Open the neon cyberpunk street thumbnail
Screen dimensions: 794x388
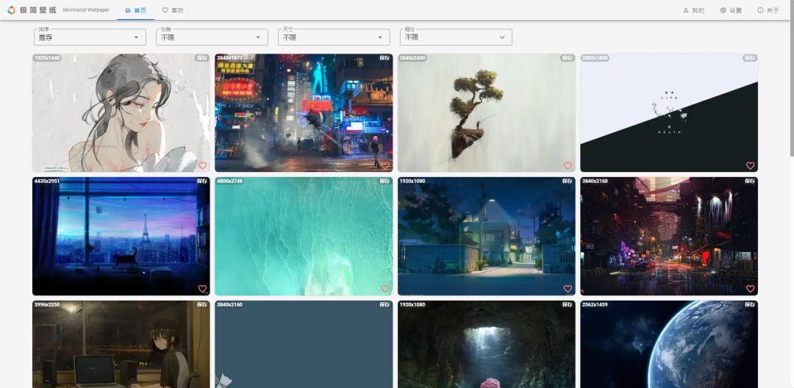[x=304, y=113]
